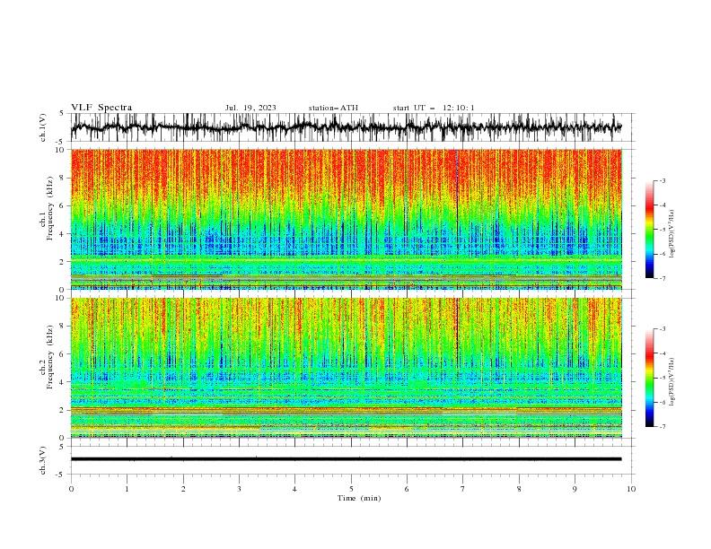Click the ch.2 spectrogram image
The height and width of the screenshot is (549, 711).
[x=347, y=368]
